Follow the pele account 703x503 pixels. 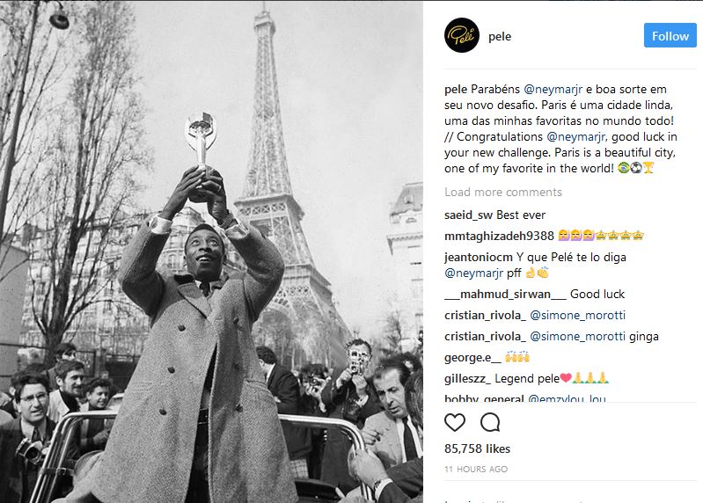click(670, 35)
